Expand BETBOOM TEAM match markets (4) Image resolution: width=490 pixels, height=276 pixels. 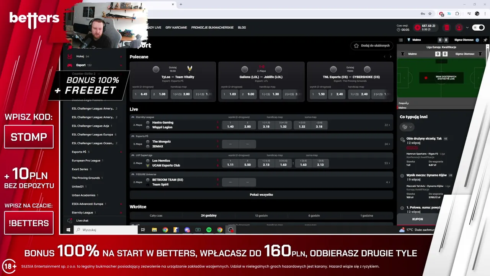click(388, 182)
